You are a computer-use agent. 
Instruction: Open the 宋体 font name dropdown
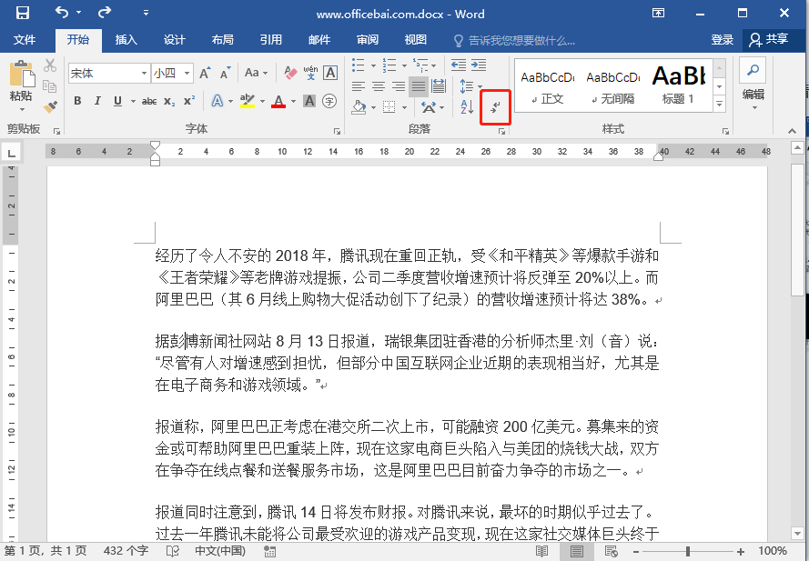click(x=144, y=74)
